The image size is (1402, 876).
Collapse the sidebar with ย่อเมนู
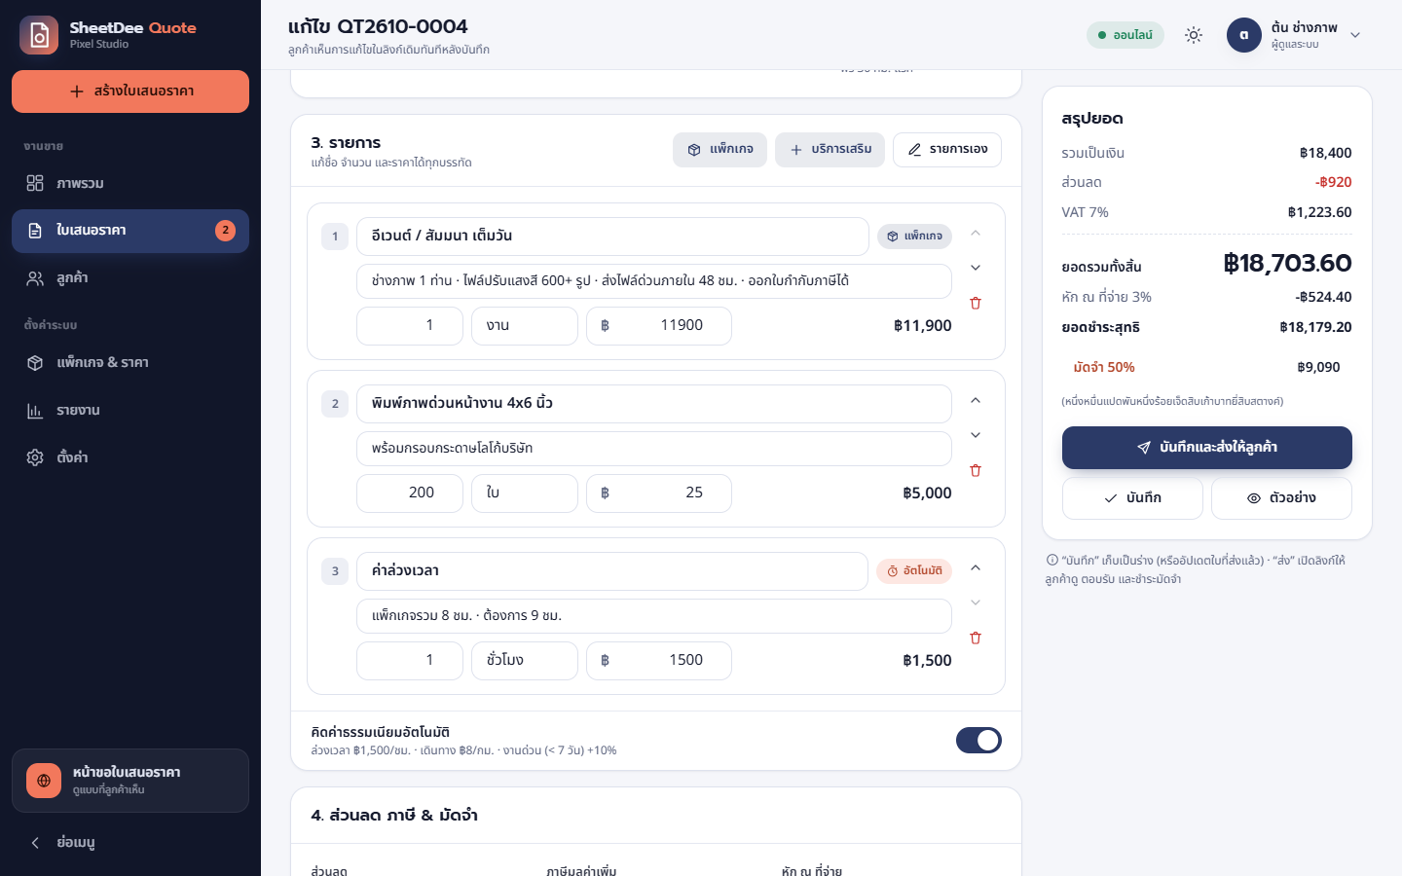[130, 843]
